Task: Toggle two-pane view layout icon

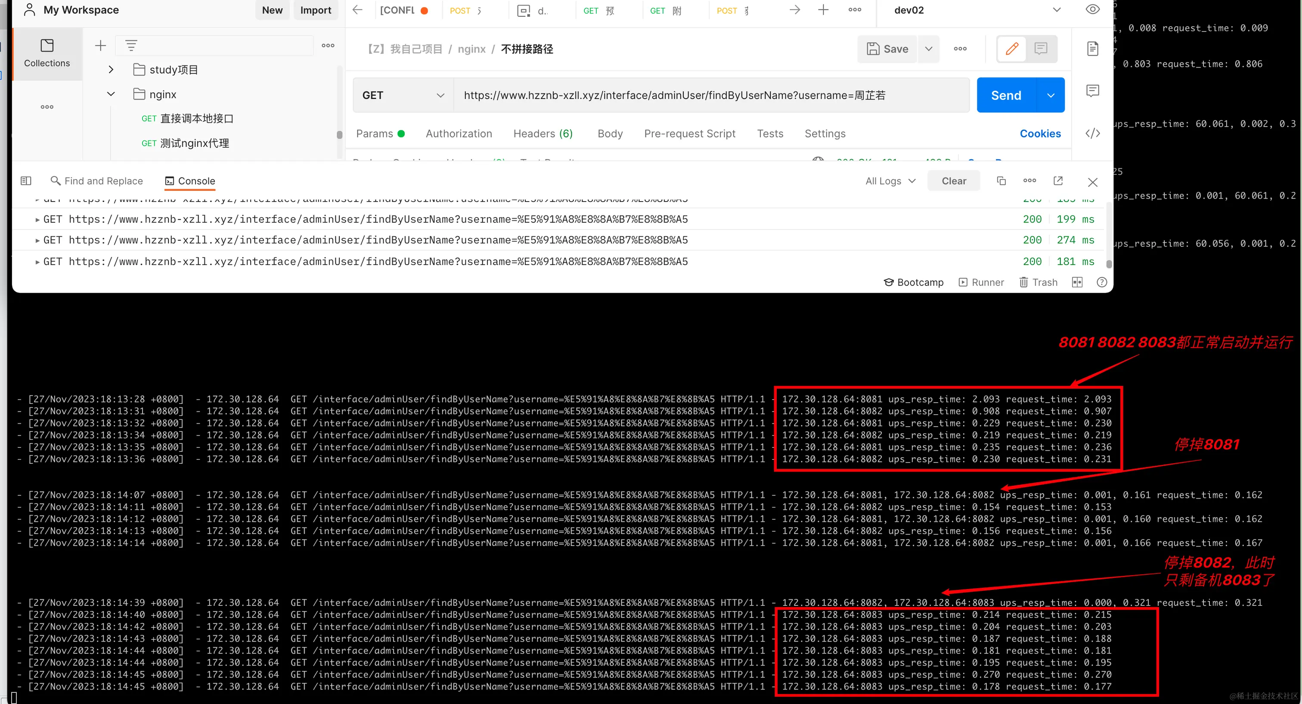Action: [x=1077, y=282]
